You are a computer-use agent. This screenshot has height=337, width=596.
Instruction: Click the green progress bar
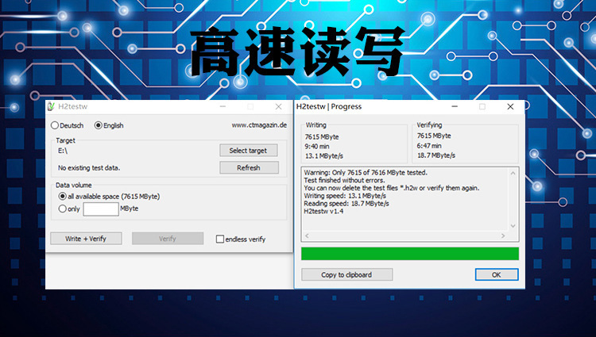click(410, 254)
